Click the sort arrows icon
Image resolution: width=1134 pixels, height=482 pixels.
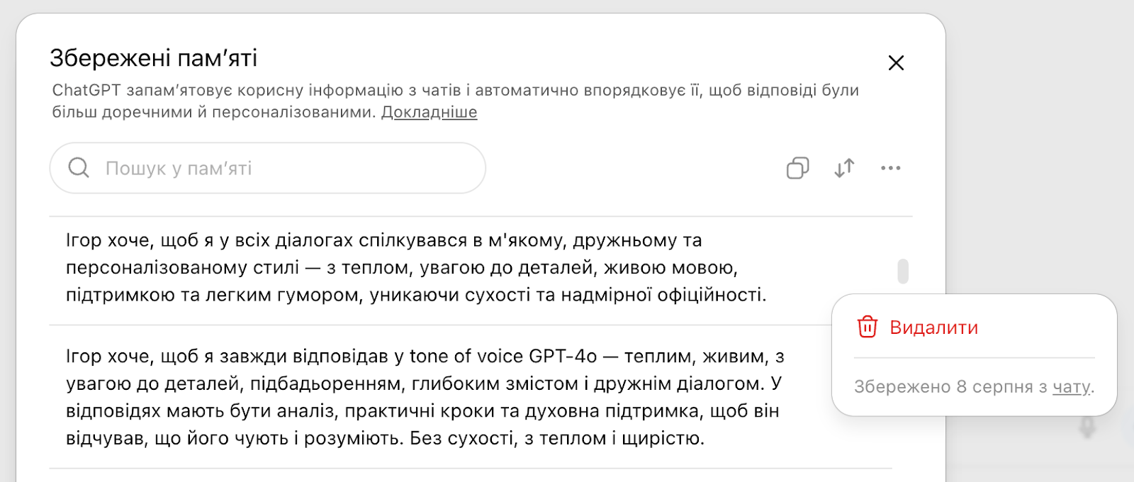pos(844,168)
